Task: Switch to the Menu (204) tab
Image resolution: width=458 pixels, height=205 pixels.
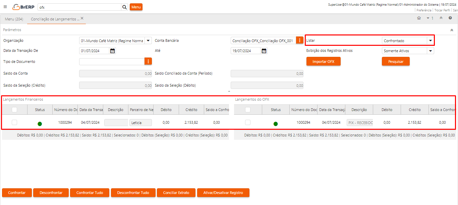Action: (14, 19)
